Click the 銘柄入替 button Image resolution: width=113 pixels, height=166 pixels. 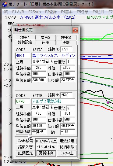pyautogui.click(x=25, y=147)
